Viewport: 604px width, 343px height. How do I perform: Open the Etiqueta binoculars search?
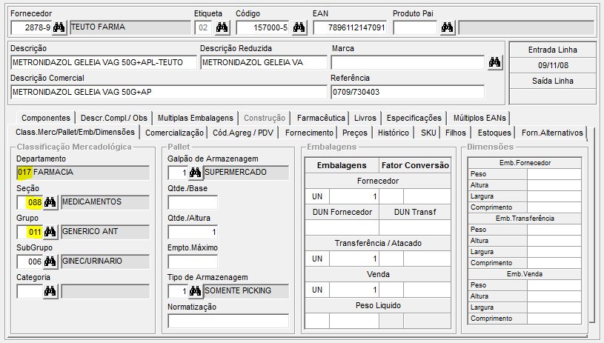pos(222,27)
